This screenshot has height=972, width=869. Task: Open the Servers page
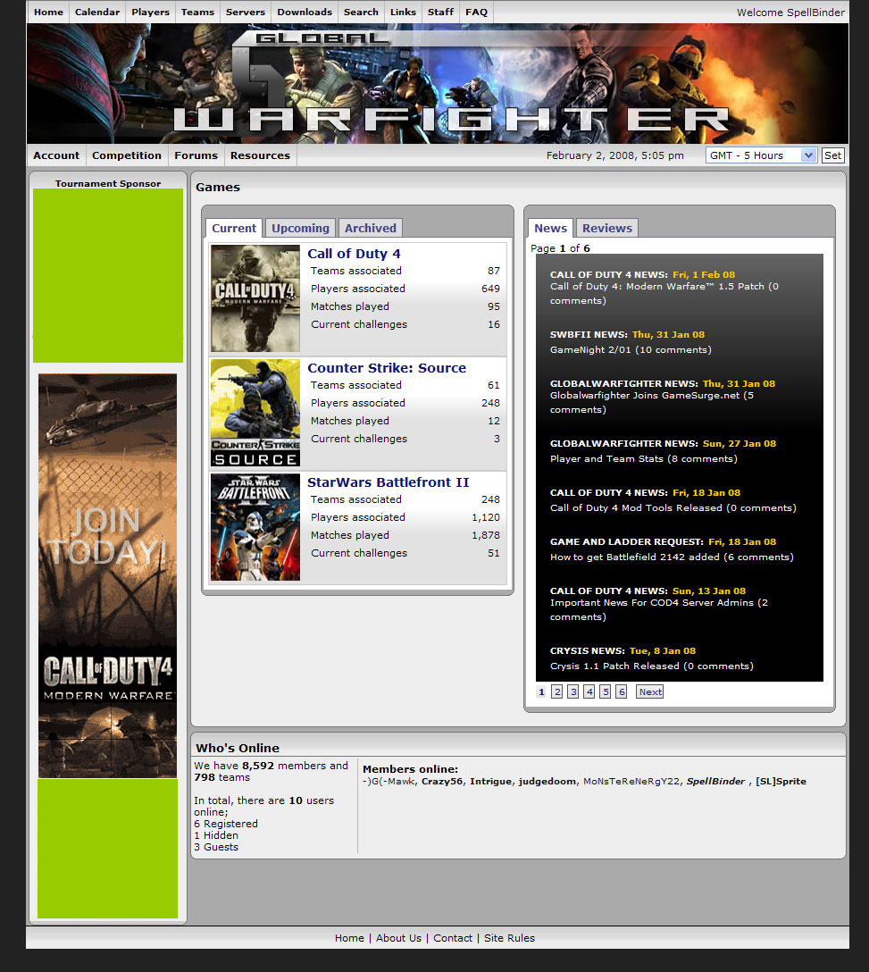coord(246,12)
